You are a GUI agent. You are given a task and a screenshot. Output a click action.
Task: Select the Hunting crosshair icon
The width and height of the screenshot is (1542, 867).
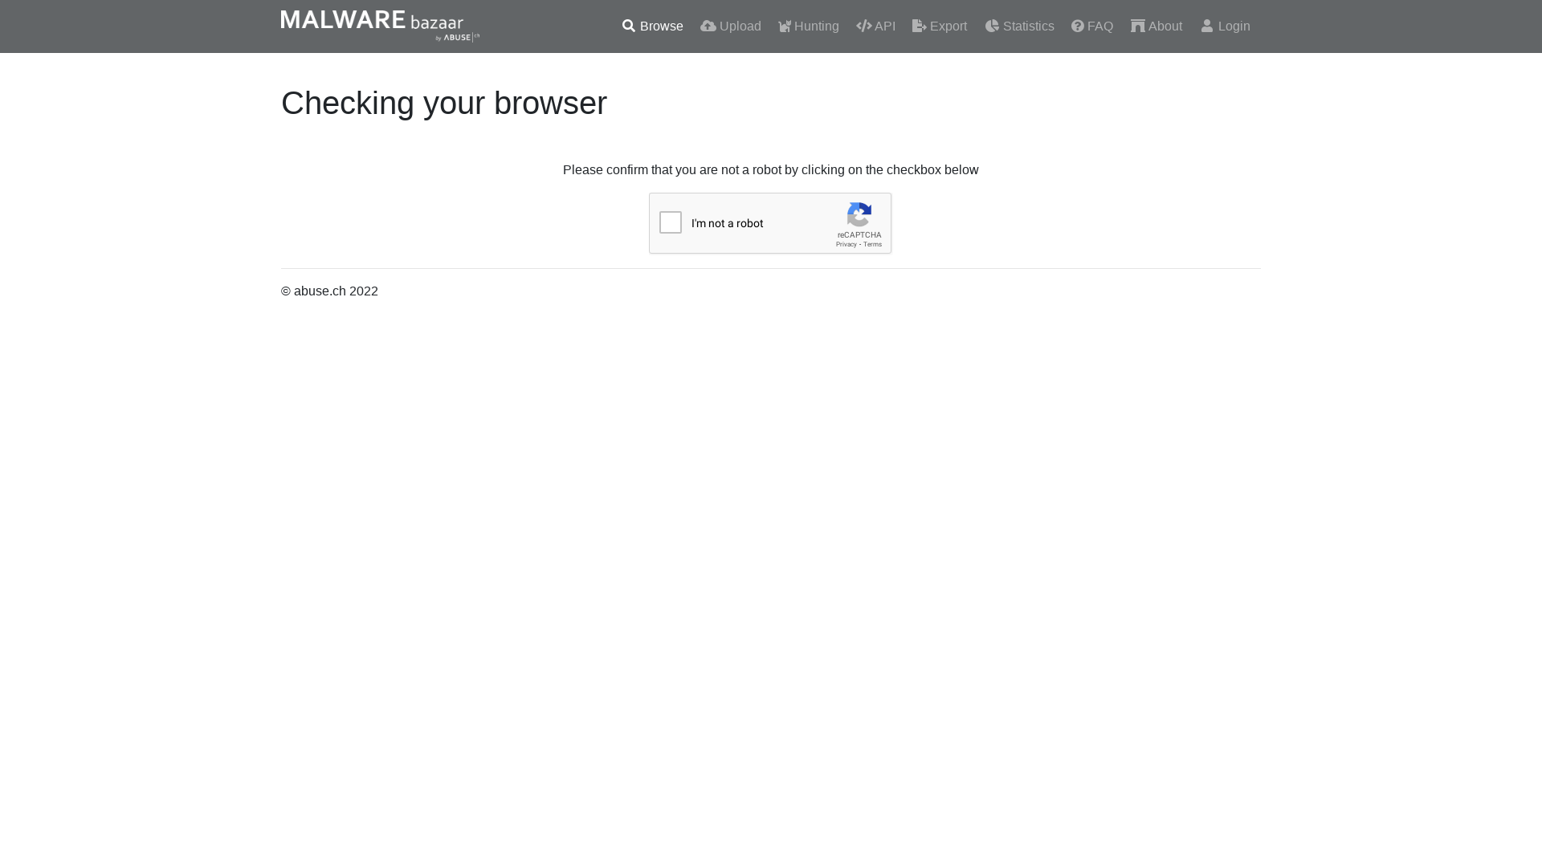tap(785, 26)
